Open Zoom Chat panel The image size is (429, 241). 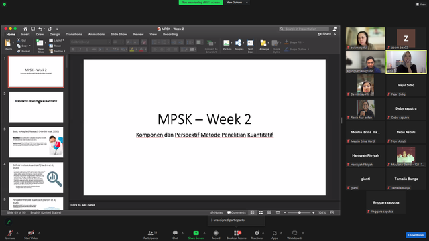175,235
